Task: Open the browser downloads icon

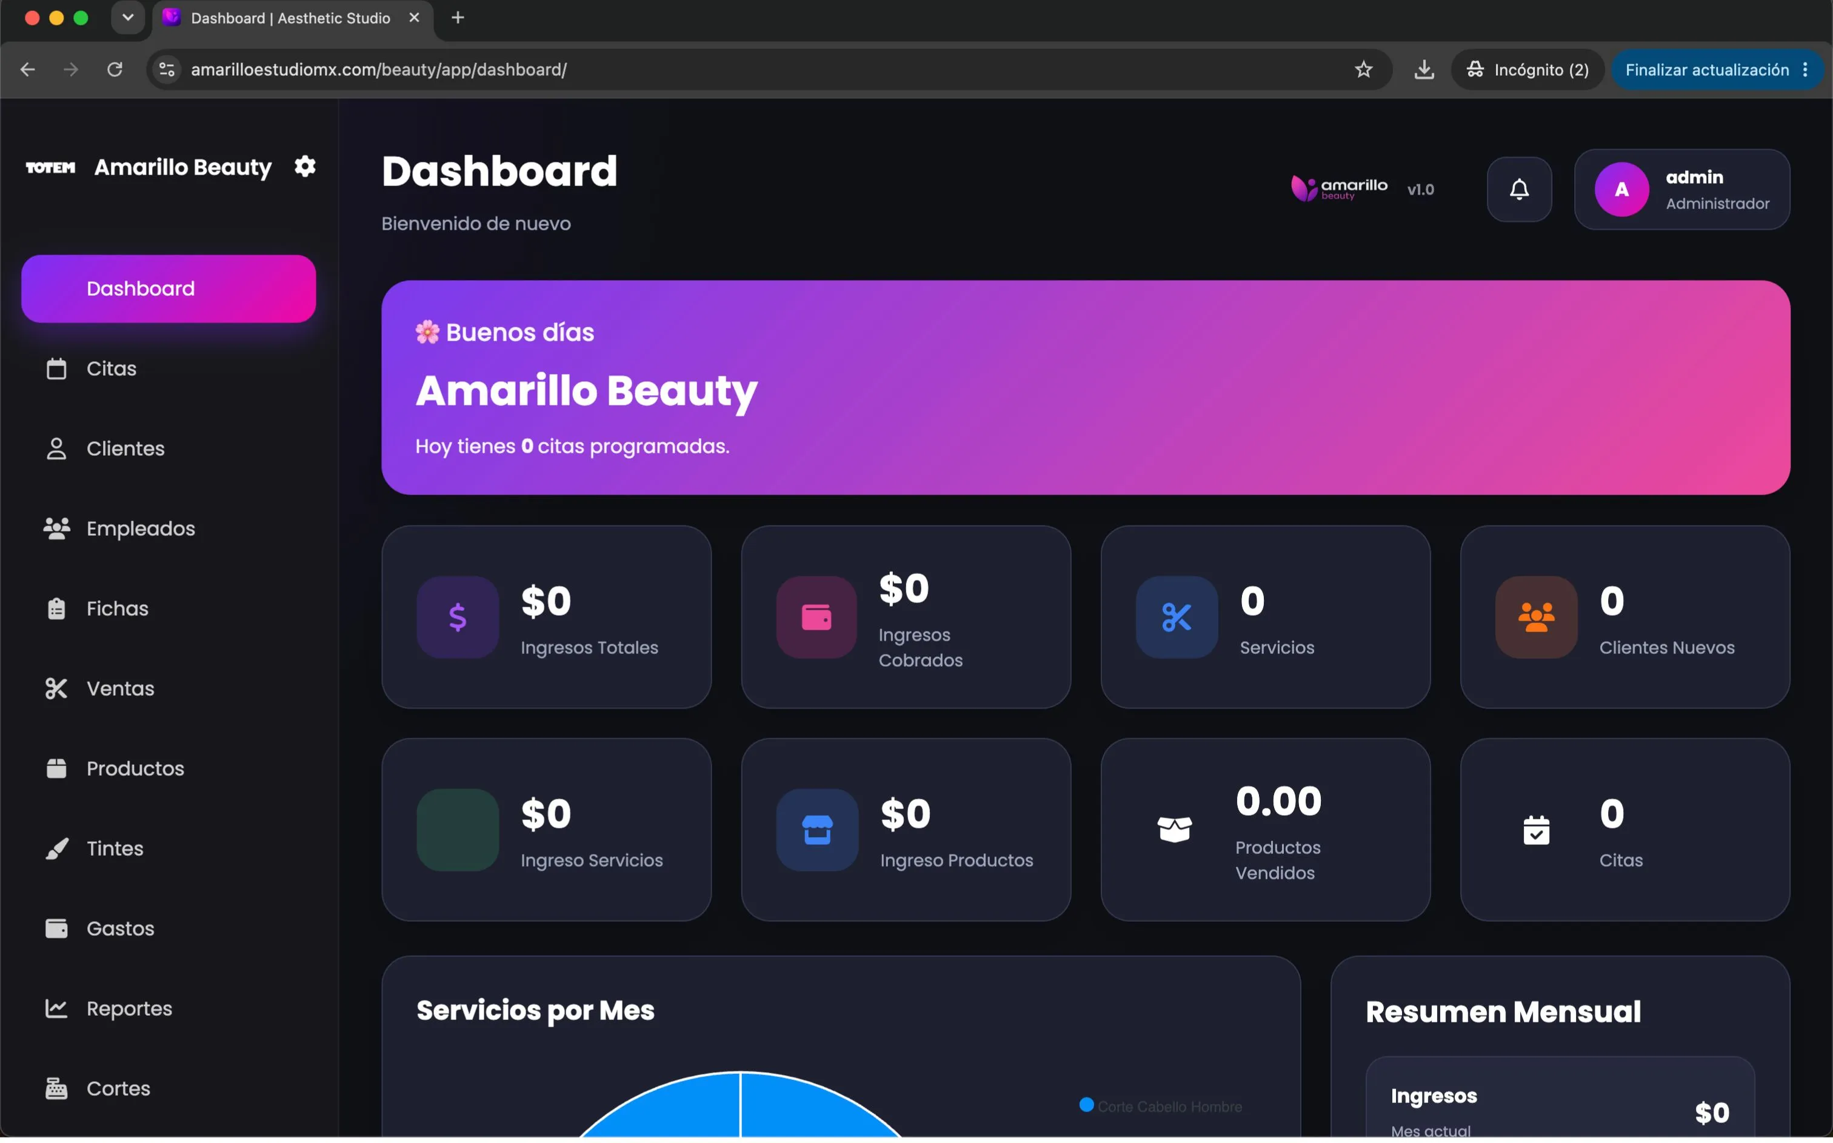Action: coord(1423,70)
